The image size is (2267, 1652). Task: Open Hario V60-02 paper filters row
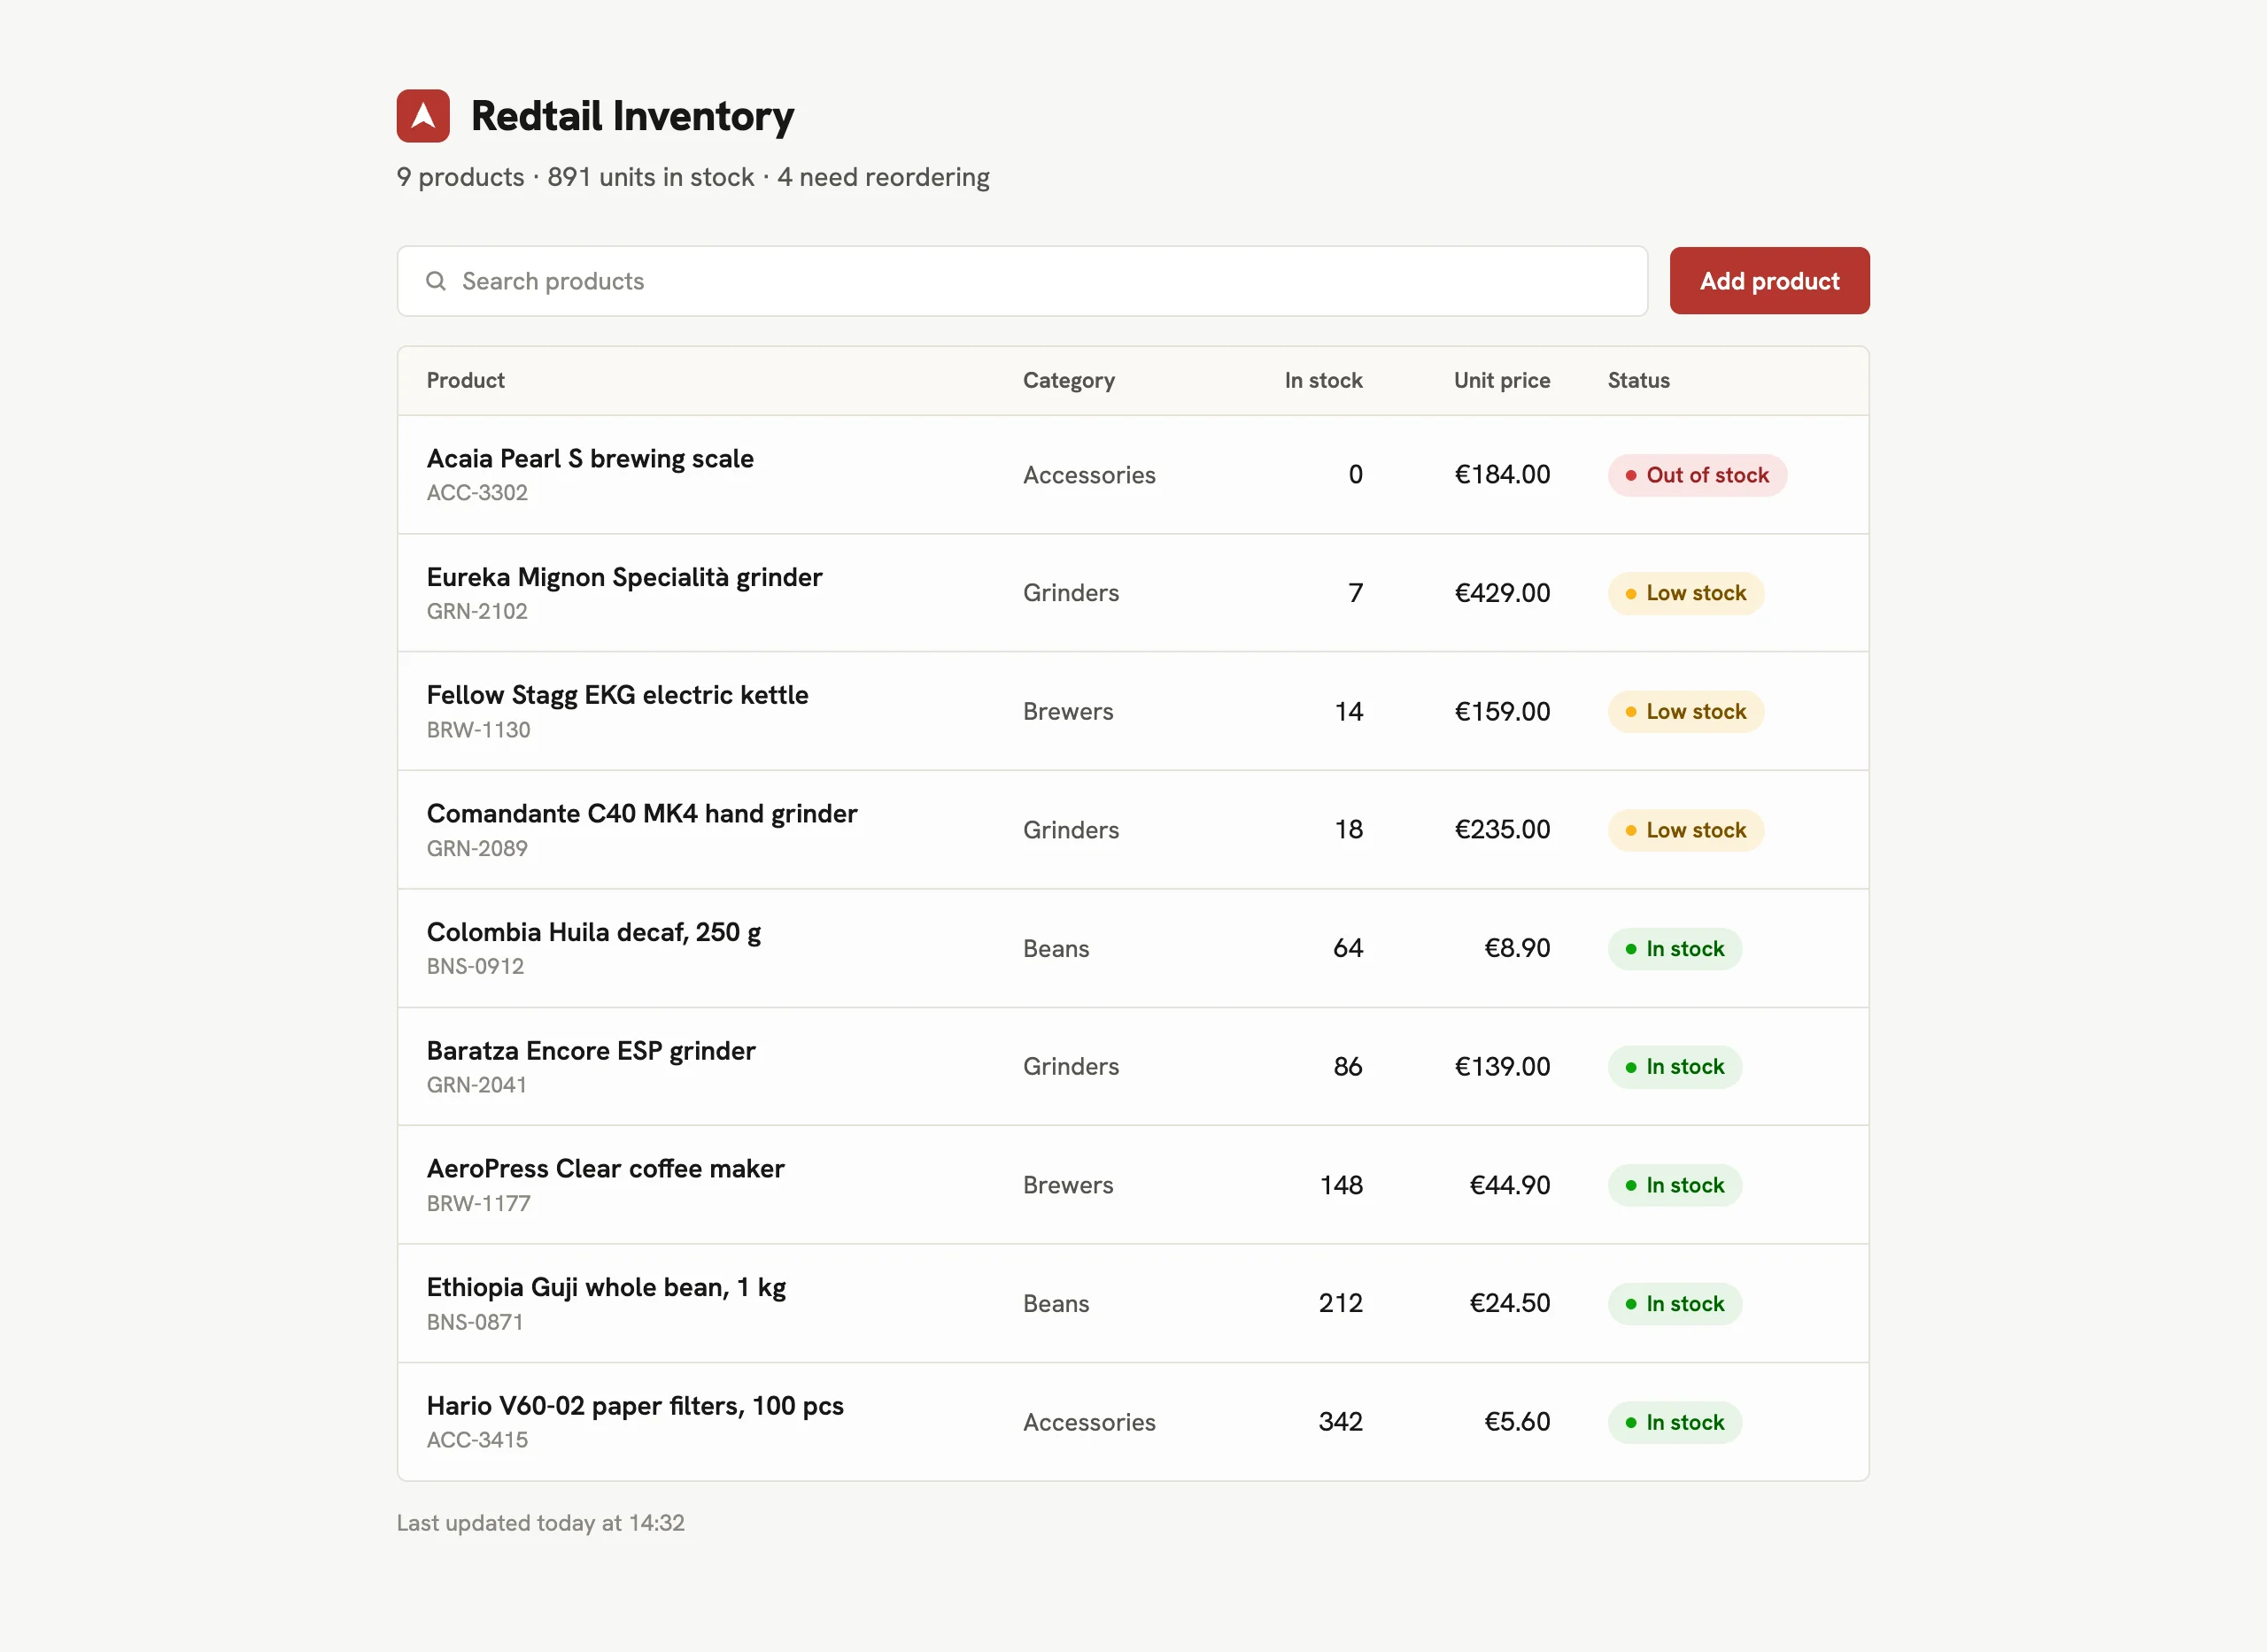coord(1133,1422)
